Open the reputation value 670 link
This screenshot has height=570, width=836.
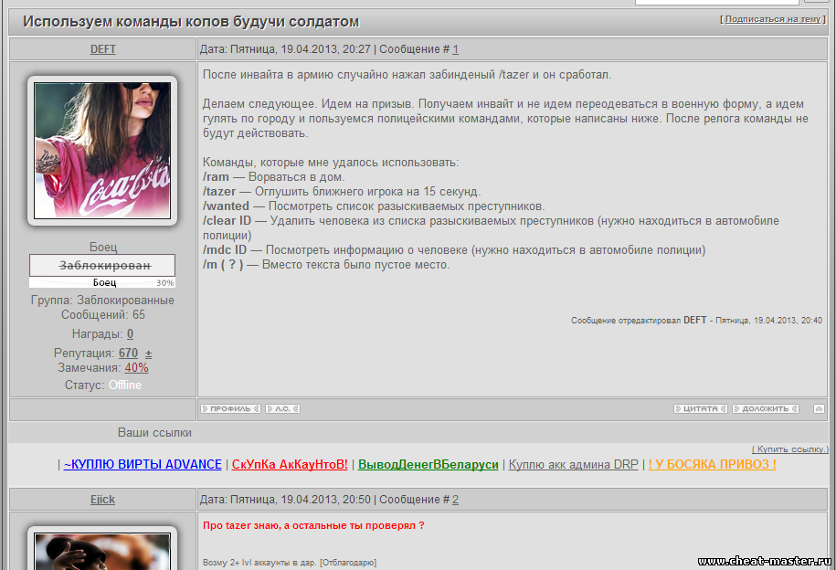[128, 353]
